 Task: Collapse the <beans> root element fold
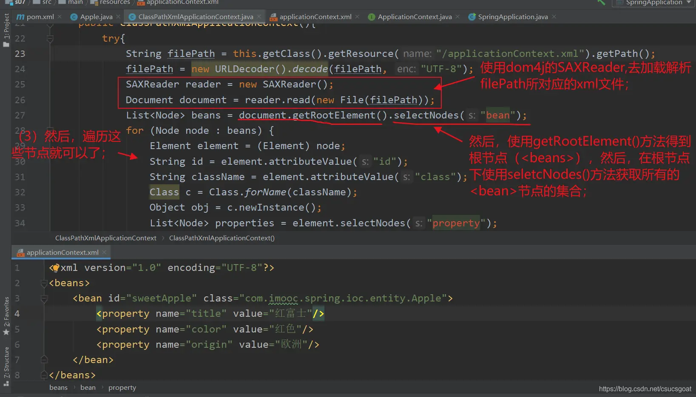[44, 283]
